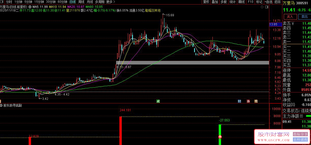The image size is (311, 145).
Task: Click the 财 event marker on chart
Action: (x=239, y=101)
